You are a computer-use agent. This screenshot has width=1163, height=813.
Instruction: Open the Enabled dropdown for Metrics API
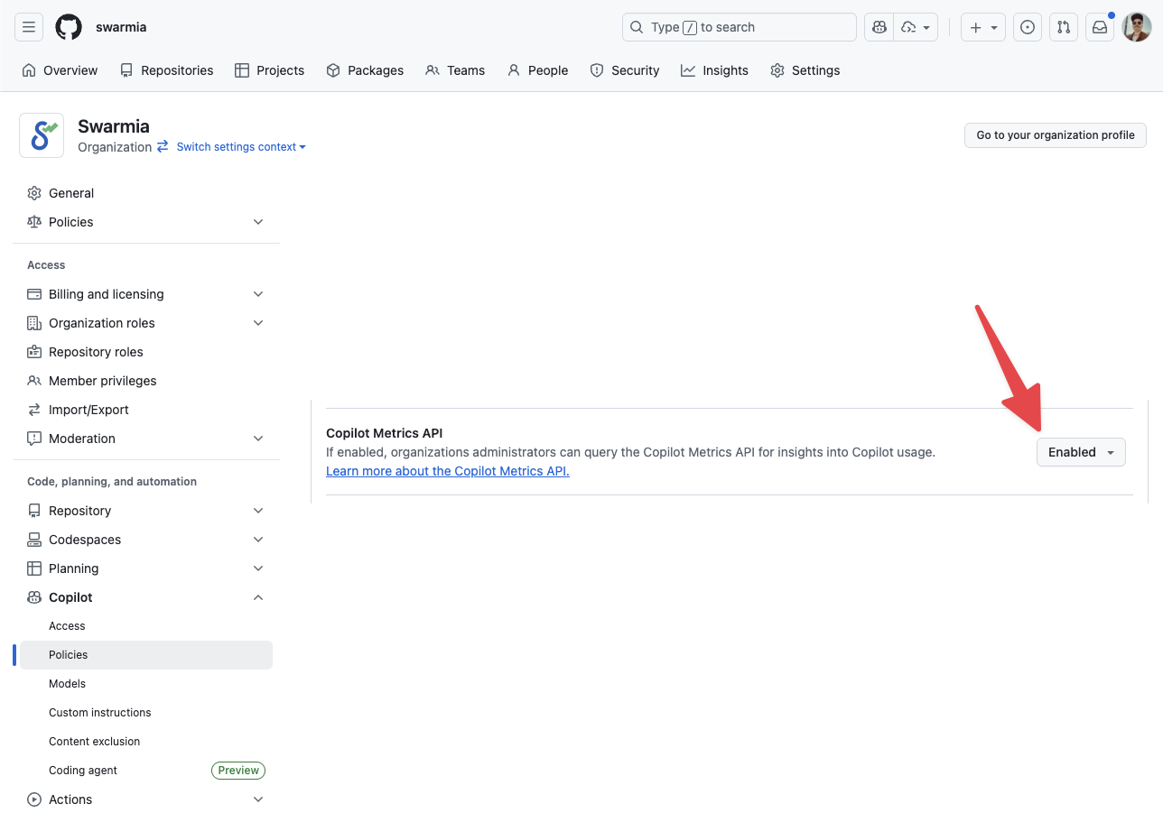click(x=1081, y=452)
